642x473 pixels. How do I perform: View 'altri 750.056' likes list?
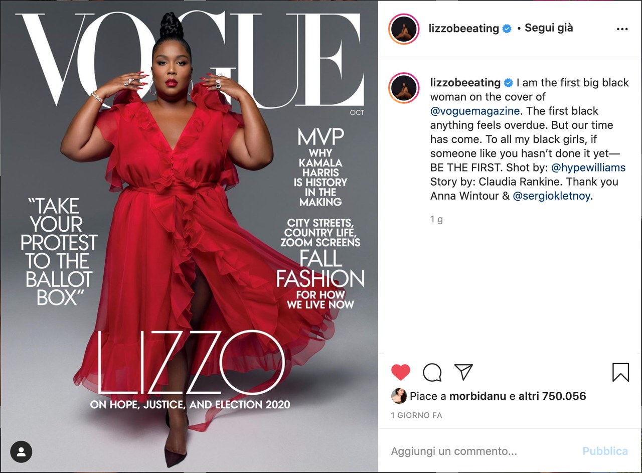pyautogui.click(x=552, y=396)
